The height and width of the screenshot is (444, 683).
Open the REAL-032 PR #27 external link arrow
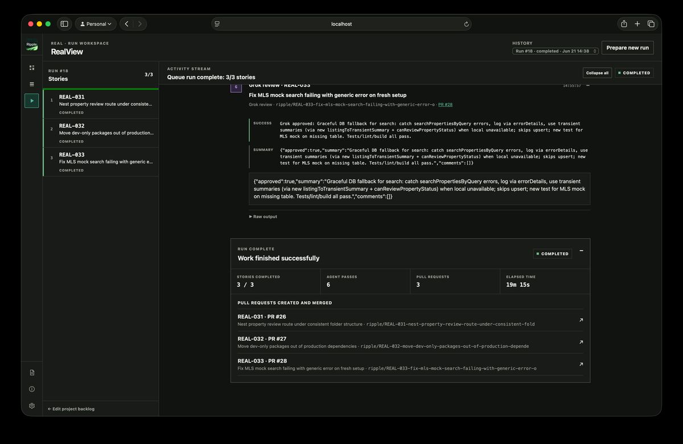click(x=581, y=342)
